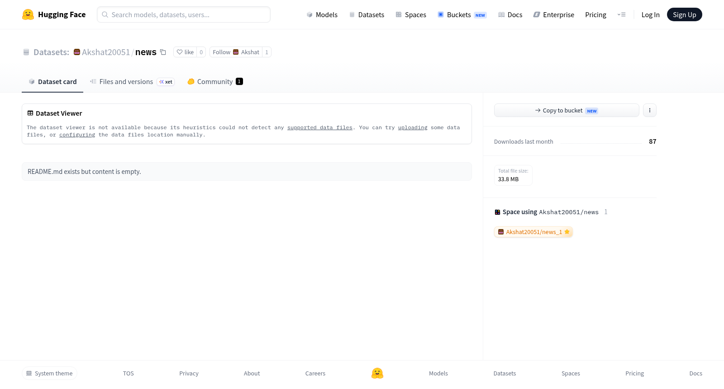Click the Downloads last month label
This screenshot has width=724, height=389.
[524, 141]
